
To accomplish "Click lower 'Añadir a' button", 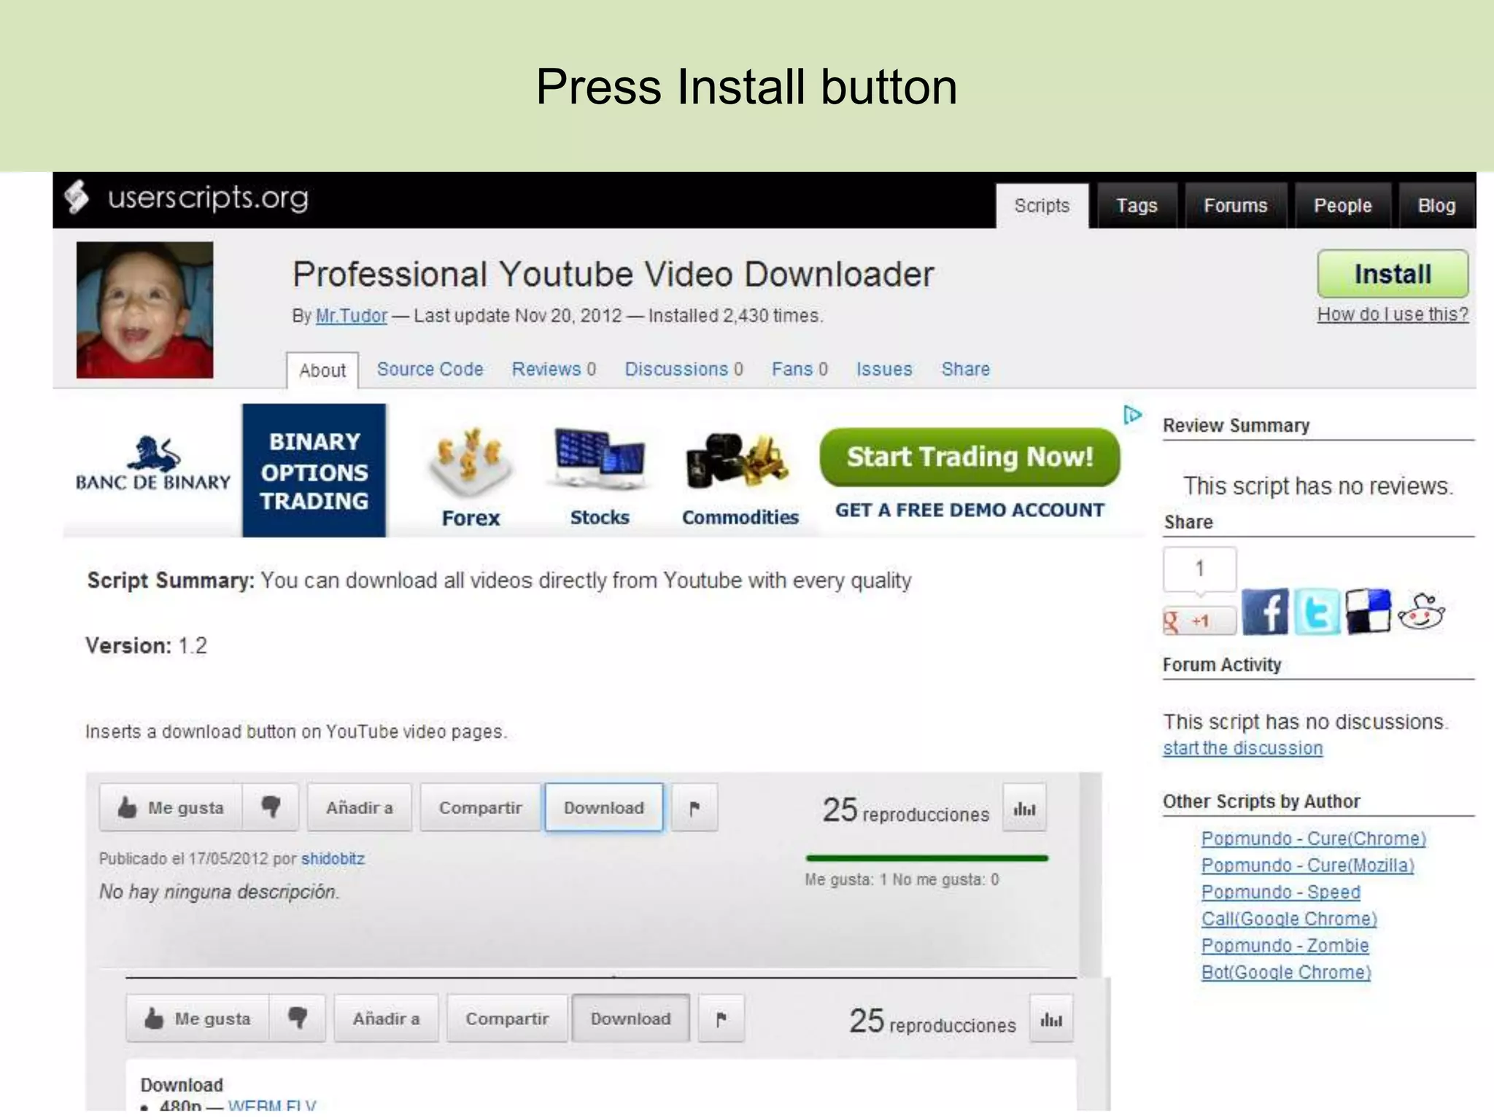I will (x=386, y=1019).
